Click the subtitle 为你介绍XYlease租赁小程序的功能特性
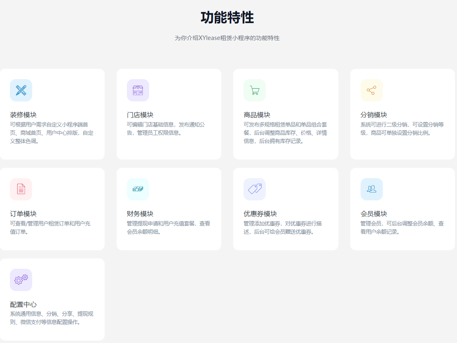The height and width of the screenshot is (343, 457). (227, 38)
